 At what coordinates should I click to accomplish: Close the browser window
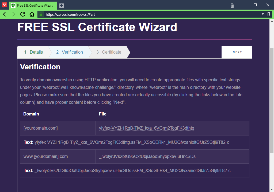coord(268,5)
